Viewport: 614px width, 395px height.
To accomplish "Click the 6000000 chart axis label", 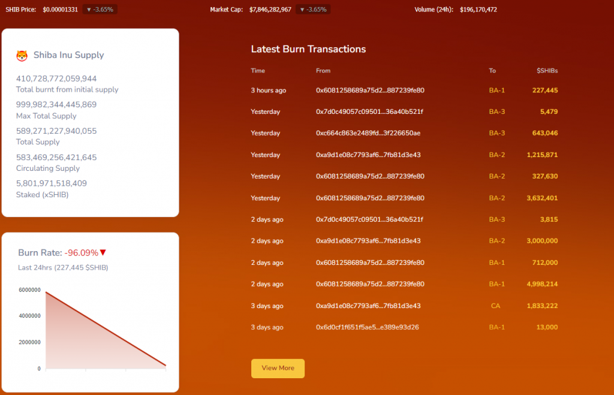I will 29,290.
